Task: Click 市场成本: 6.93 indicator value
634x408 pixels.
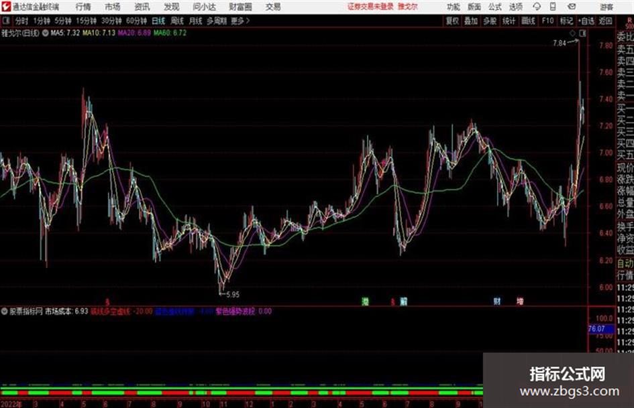Action: point(66,312)
